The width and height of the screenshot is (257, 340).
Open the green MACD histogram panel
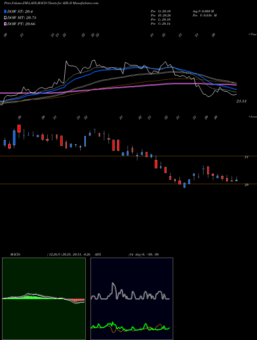(44, 299)
